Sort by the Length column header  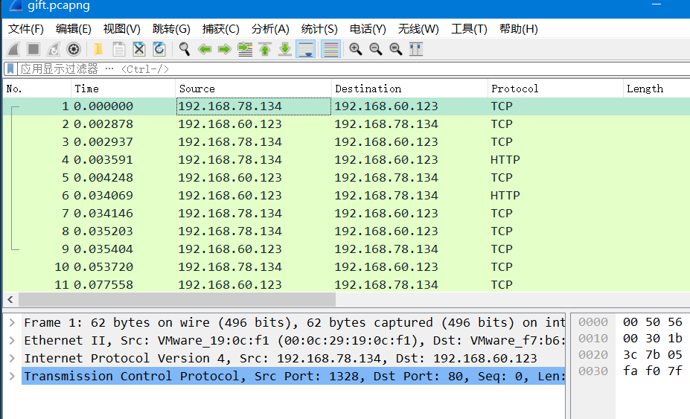[657, 89]
